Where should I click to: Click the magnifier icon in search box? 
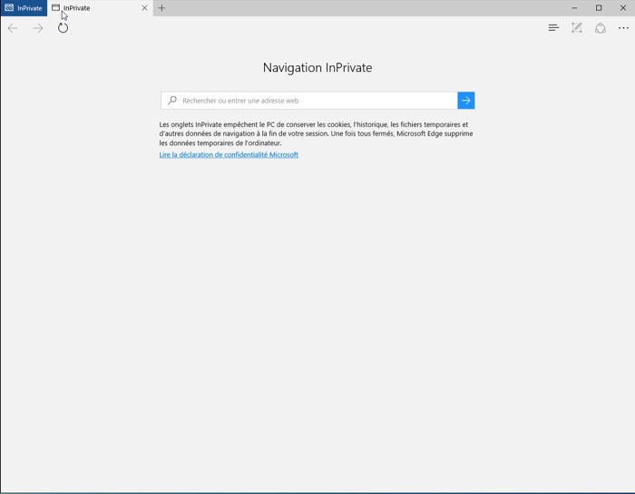tap(172, 101)
